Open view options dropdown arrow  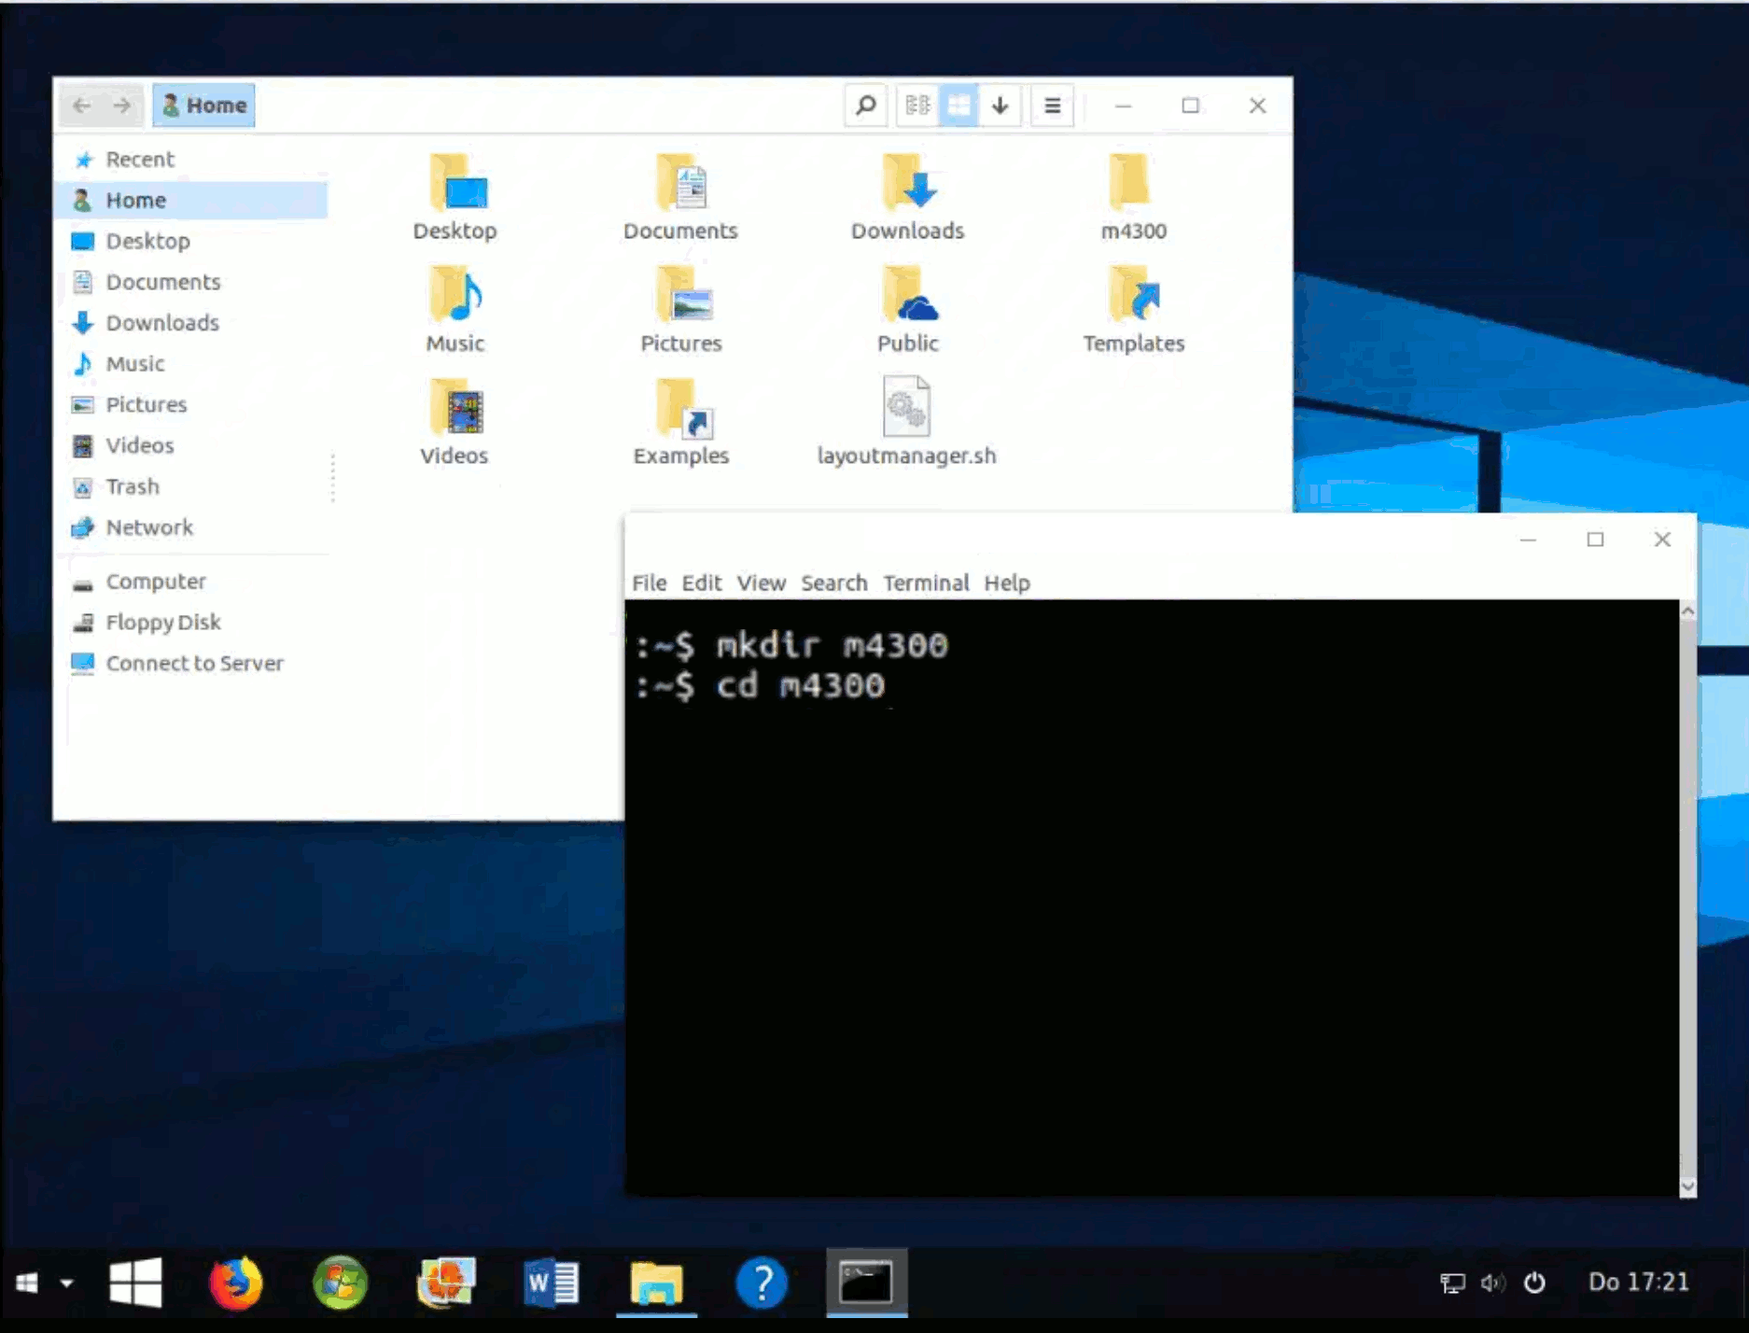1000,105
